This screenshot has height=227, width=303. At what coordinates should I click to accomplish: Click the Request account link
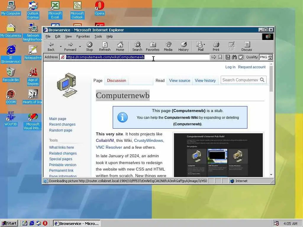click(x=252, y=67)
